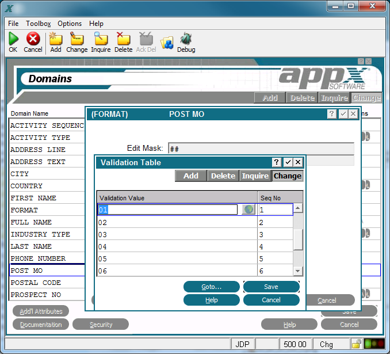Image resolution: width=390 pixels, height=354 pixels.
Task: Select PHONE NUMBER domain row
Action: tap(47, 258)
